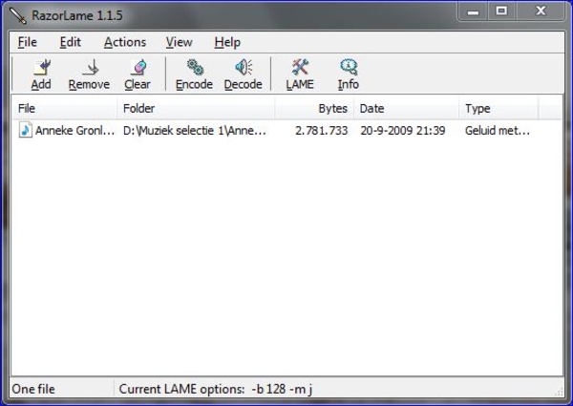Viewport: 573px width, 406px height.
Task: Sort list by Folder column header
Action: (196, 108)
